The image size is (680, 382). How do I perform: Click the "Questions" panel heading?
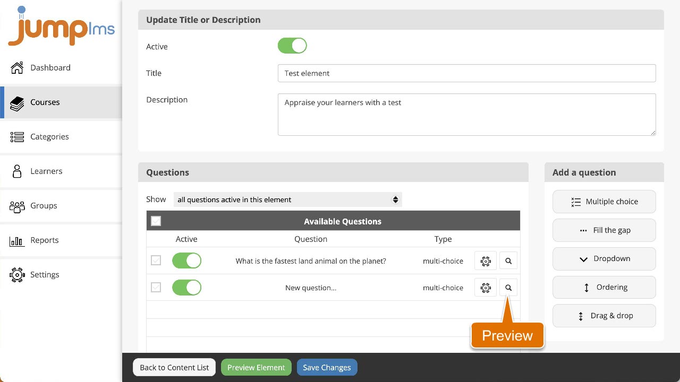(168, 172)
